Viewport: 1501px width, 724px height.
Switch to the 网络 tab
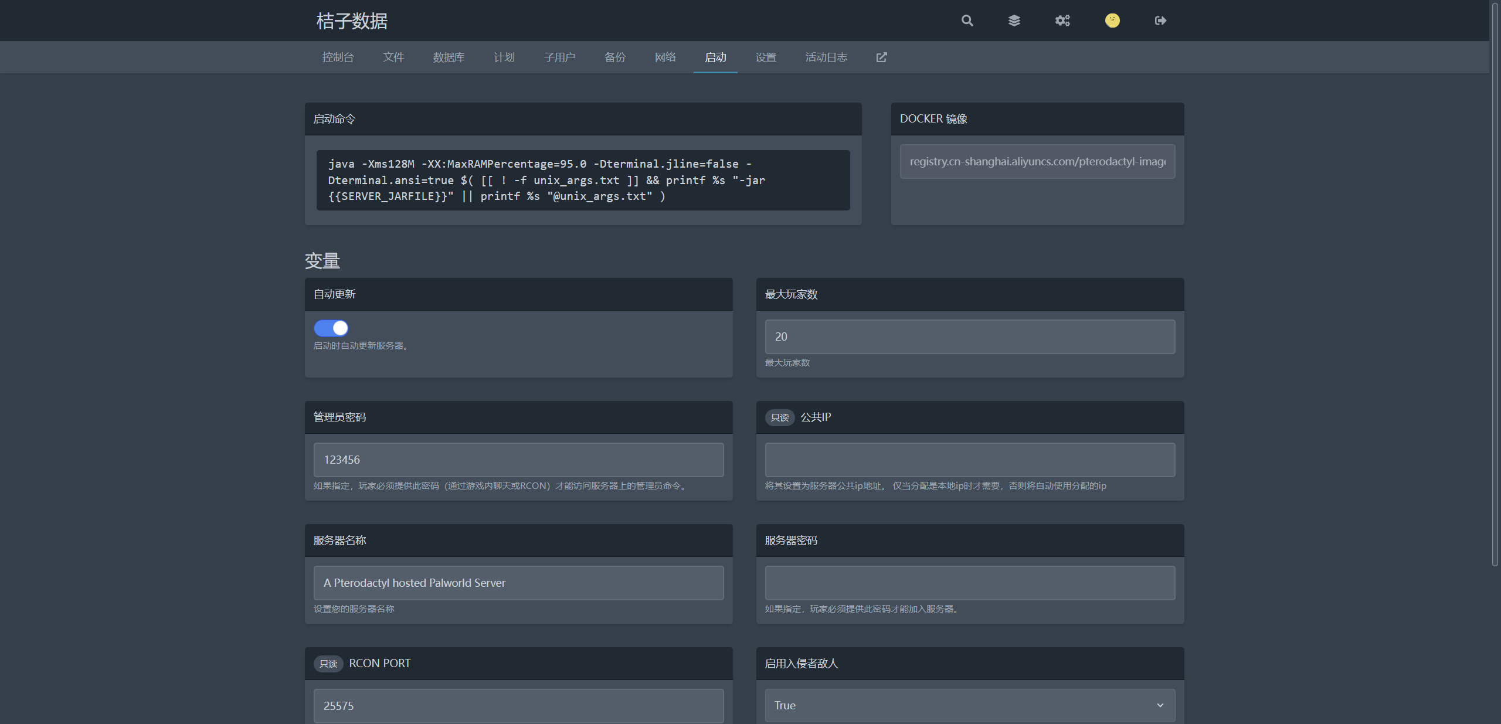click(x=665, y=57)
